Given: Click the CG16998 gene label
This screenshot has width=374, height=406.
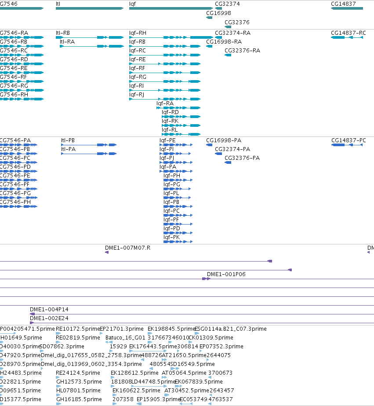Looking at the screenshot, I should coord(218,13).
